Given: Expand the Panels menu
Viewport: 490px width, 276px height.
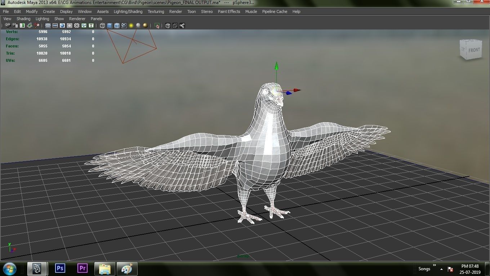Looking at the screenshot, I should [x=96, y=19].
